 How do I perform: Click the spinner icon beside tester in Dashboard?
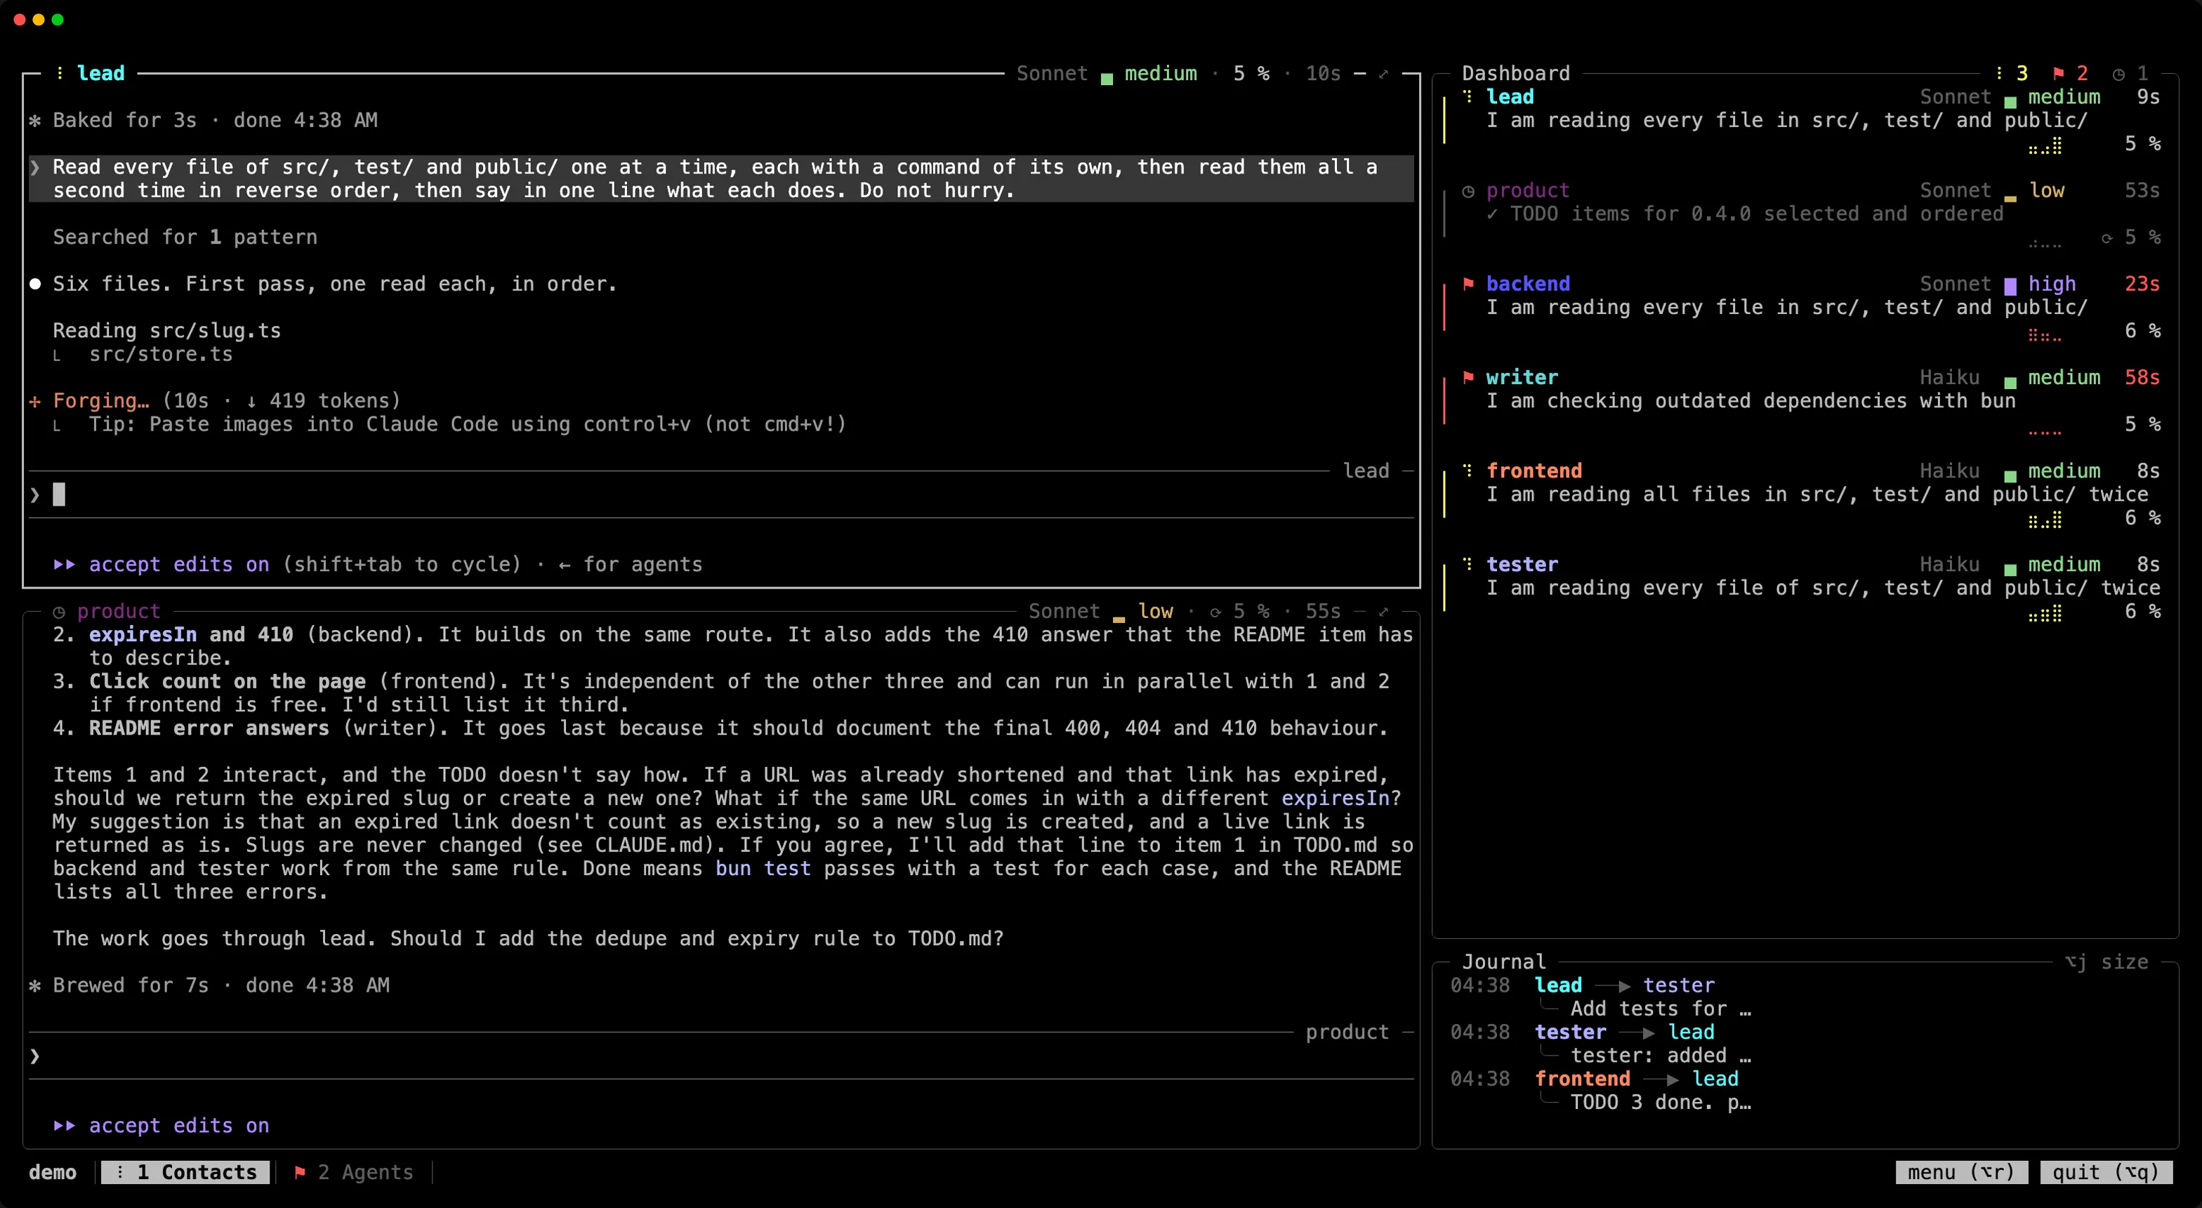coord(1468,564)
